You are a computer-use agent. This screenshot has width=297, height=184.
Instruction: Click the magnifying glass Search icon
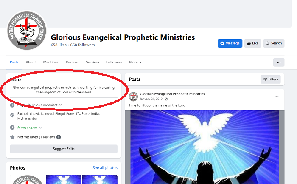(268, 43)
